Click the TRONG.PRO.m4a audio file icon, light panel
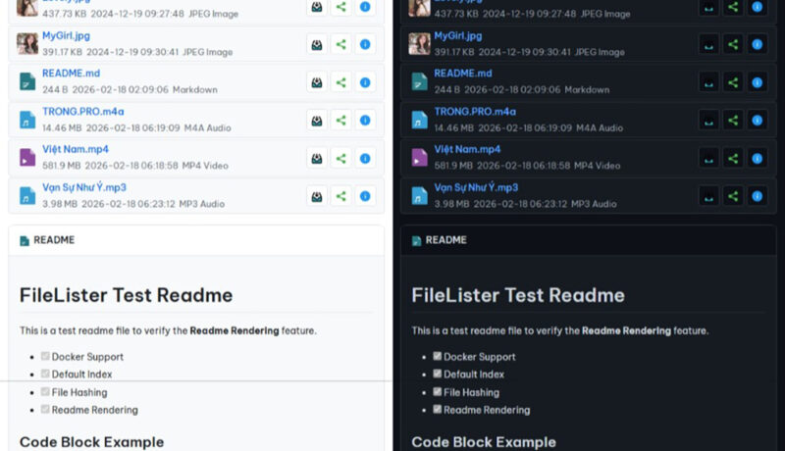 point(27,120)
